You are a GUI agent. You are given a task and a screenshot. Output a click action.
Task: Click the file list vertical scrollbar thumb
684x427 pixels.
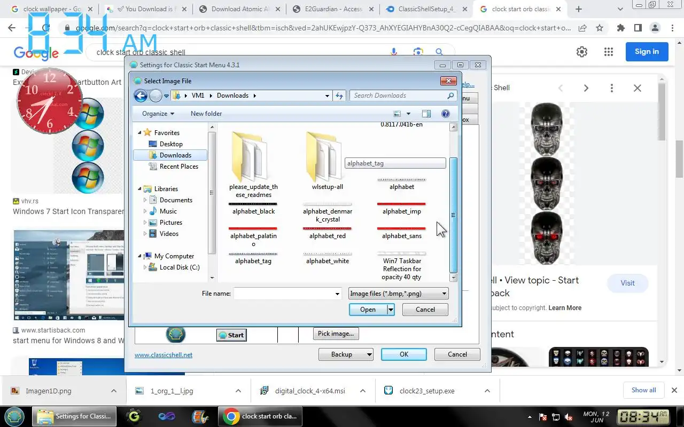click(x=454, y=215)
